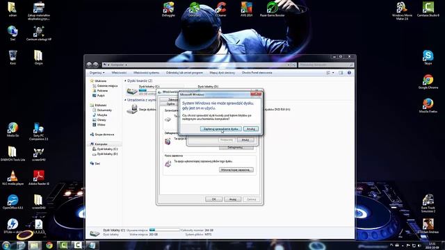445x250 pixels.
Task: Switch to the Ogólne tab in properties
Action: point(170,104)
